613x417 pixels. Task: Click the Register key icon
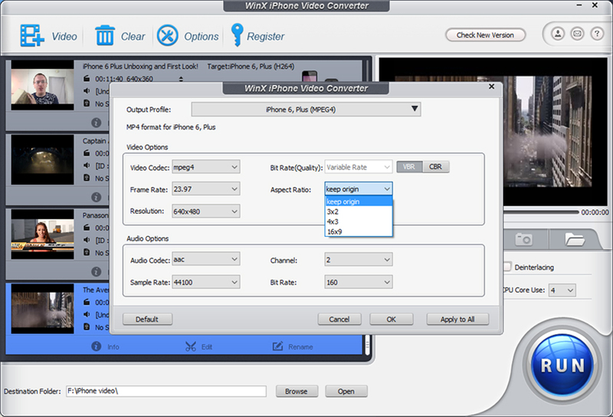[x=237, y=35]
